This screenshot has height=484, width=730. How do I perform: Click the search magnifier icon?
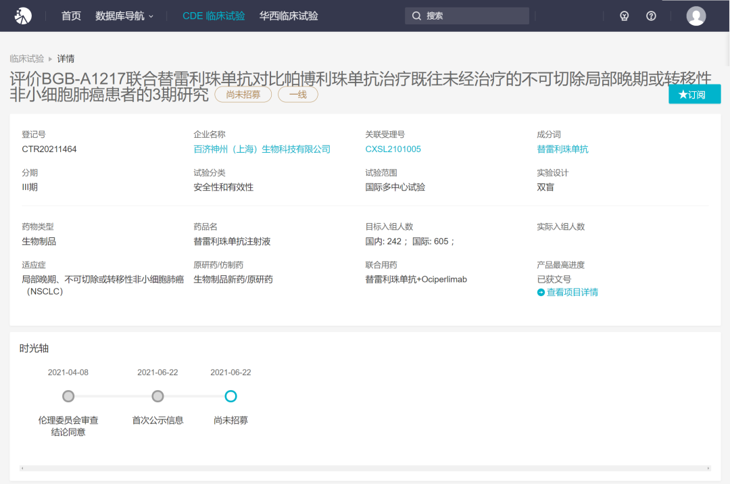click(x=416, y=16)
